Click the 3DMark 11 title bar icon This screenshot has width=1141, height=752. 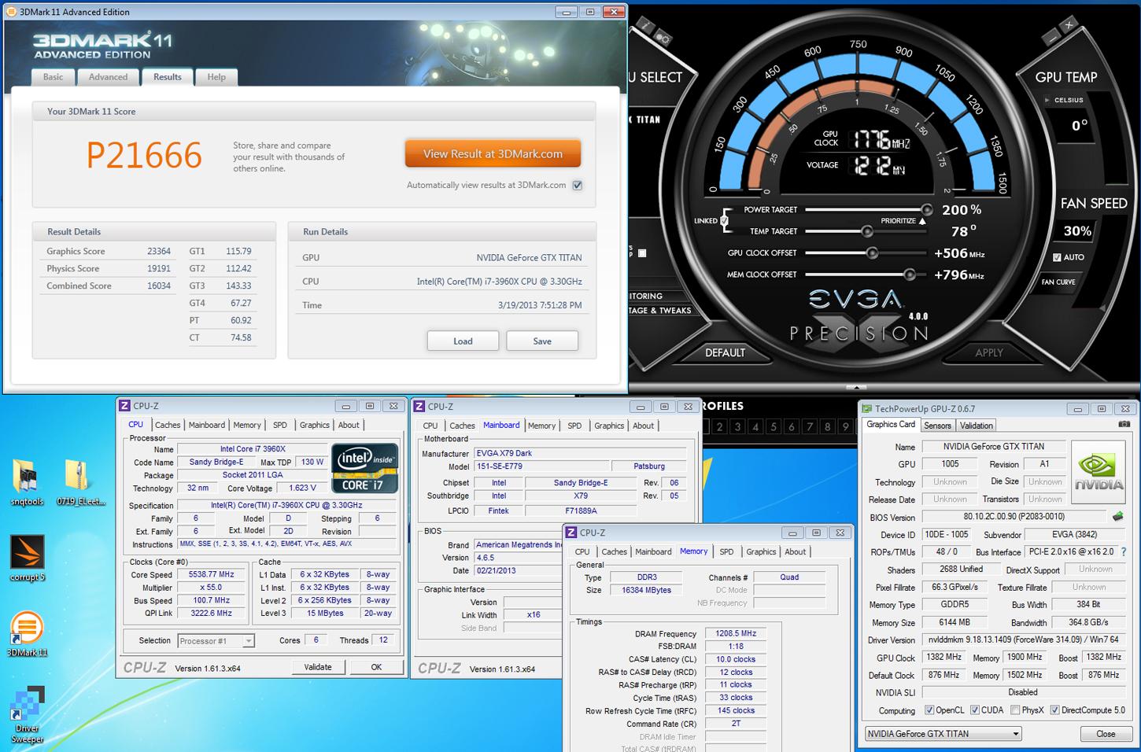(x=12, y=12)
